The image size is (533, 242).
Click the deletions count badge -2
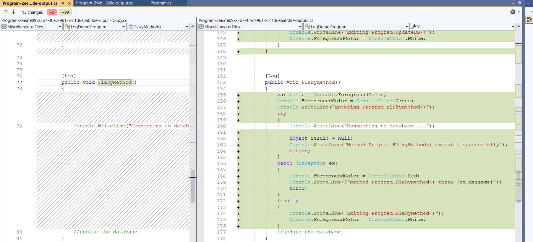(x=52, y=12)
